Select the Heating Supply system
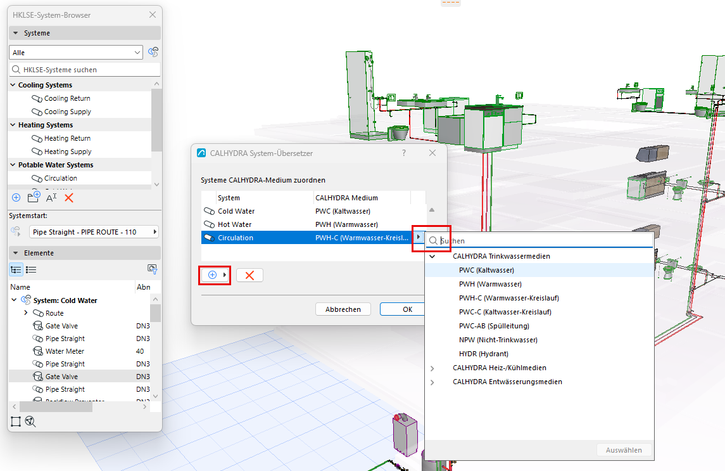 68,152
